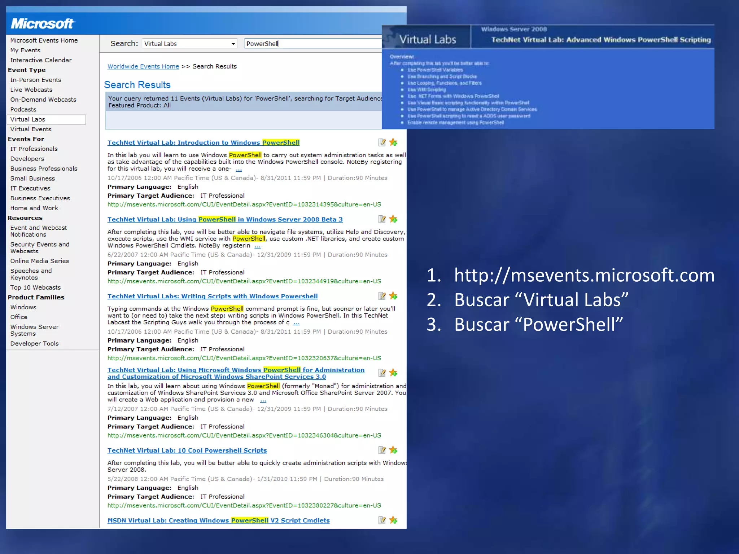
Task: Select Windows Server Systems product family
Action: [x=34, y=330]
